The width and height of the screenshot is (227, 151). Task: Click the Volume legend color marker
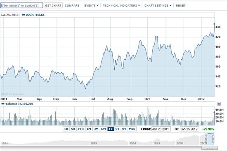point(3,104)
